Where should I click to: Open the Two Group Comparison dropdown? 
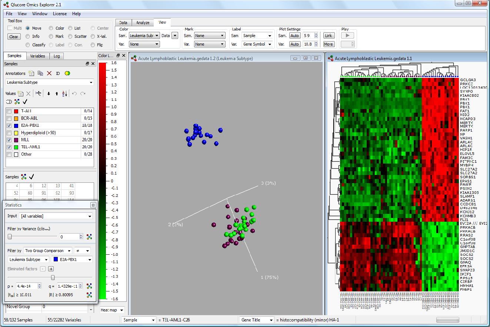click(x=47, y=251)
